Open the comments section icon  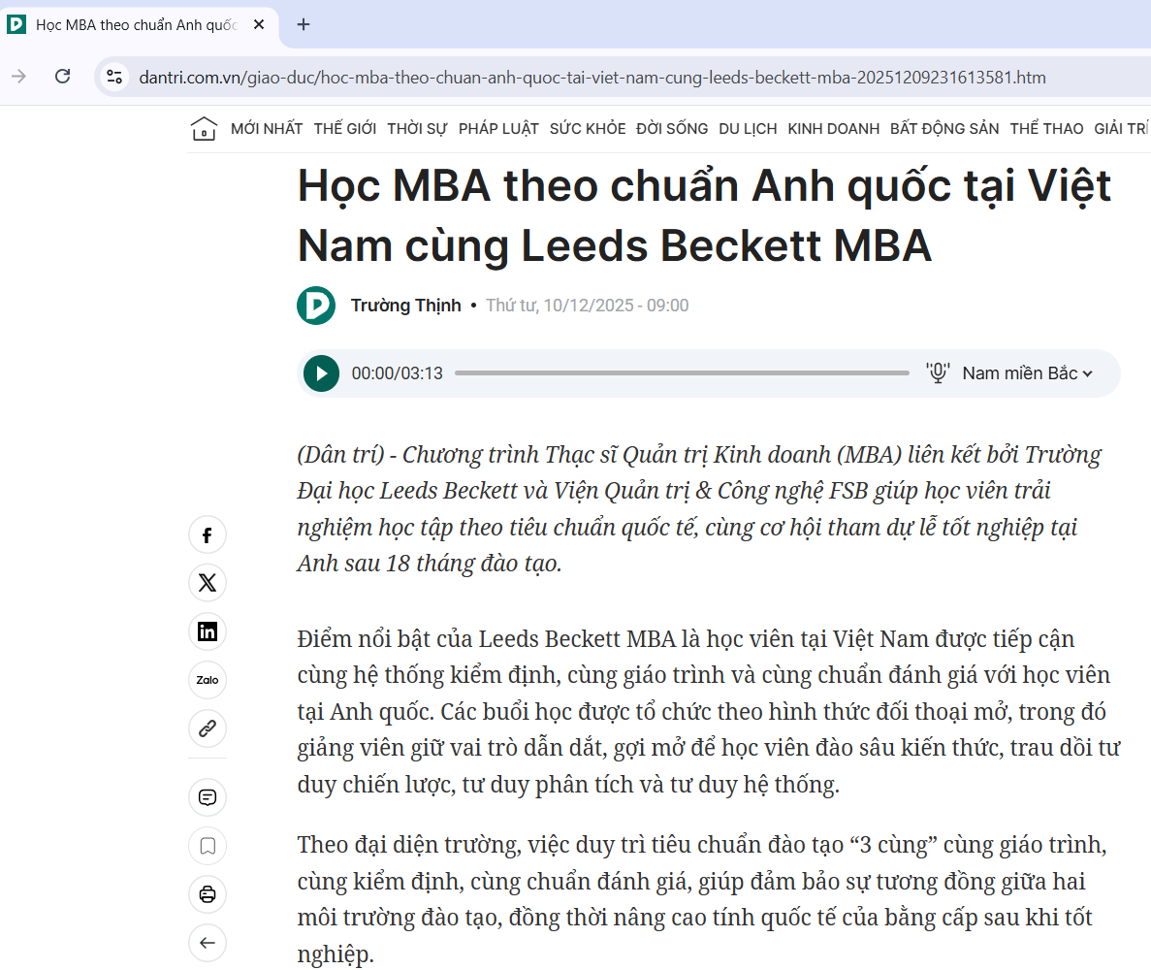208,797
